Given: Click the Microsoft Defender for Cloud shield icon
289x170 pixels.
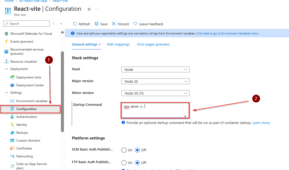Looking at the screenshot, I should coord(6,34).
